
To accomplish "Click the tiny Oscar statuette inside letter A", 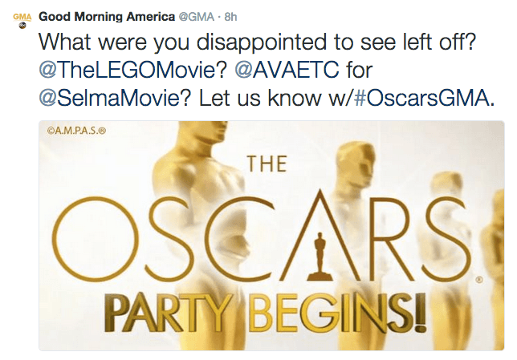I will [320, 256].
